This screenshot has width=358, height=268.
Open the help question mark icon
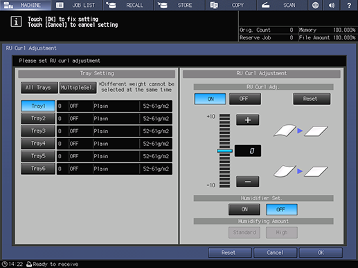coord(349,5)
